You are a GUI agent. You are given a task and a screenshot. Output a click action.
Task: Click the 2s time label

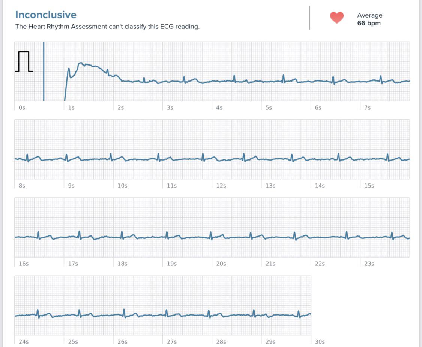(x=120, y=108)
